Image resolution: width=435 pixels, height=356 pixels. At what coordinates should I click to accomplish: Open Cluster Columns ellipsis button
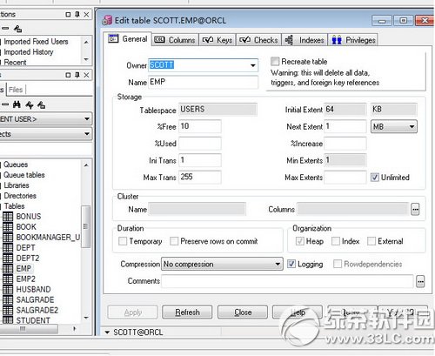pos(415,209)
